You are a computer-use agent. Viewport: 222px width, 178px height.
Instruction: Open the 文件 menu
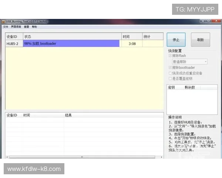[6, 27]
